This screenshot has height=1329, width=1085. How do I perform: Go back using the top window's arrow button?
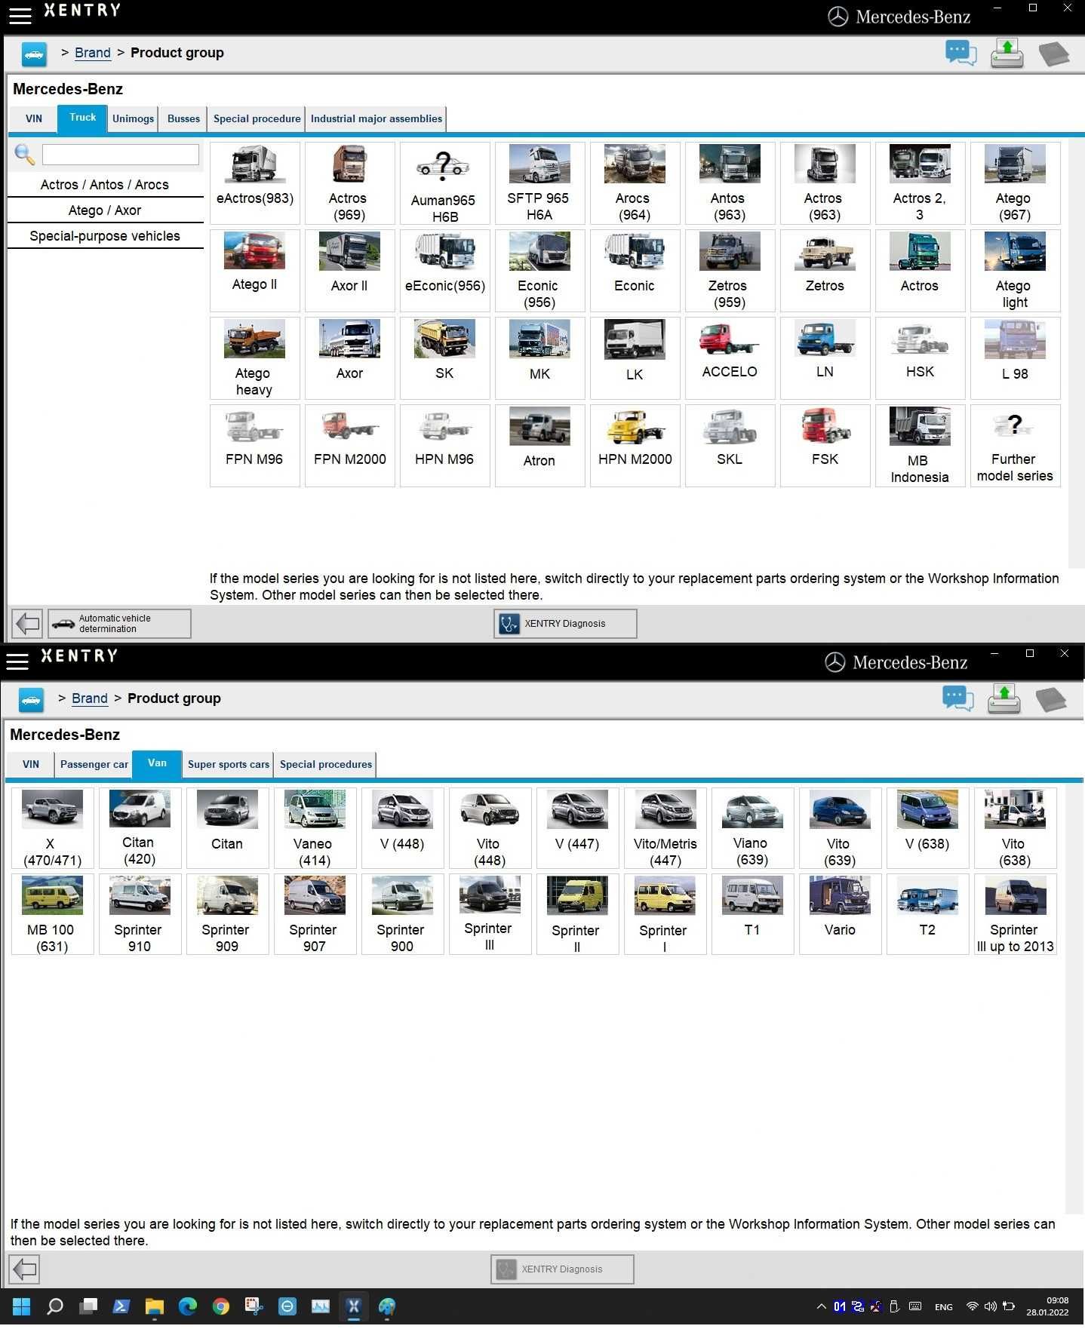pyautogui.click(x=27, y=624)
